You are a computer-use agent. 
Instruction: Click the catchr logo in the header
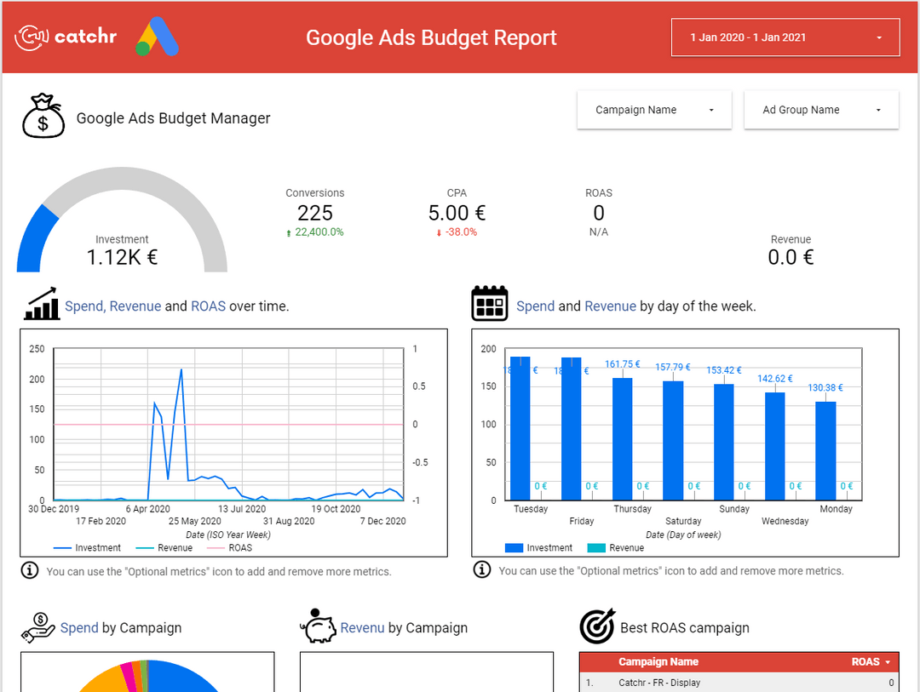[65, 37]
